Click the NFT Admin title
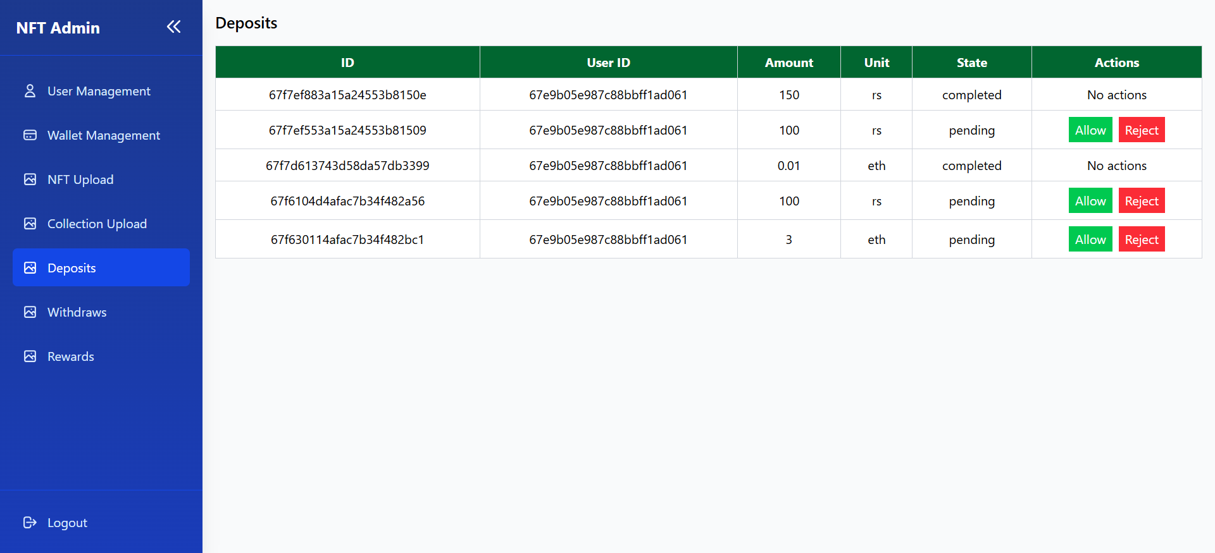Viewport: 1215px width, 553px height. coord(58,28)
